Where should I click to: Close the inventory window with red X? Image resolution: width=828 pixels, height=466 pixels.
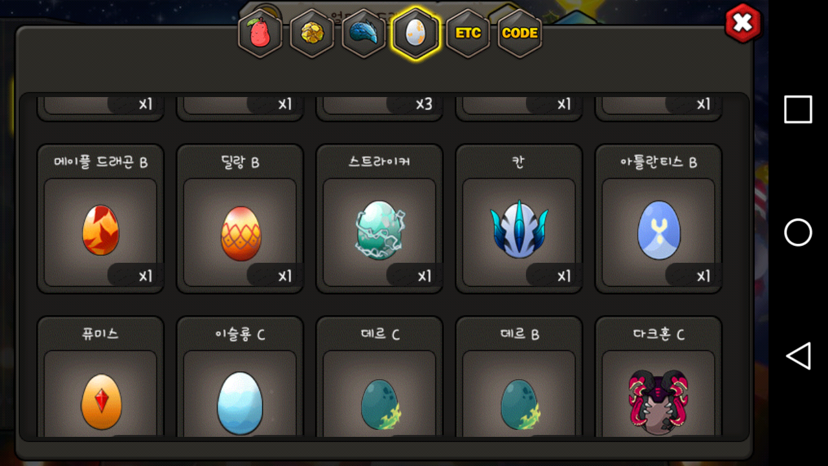pyautogui.click(x=743, y=23)
